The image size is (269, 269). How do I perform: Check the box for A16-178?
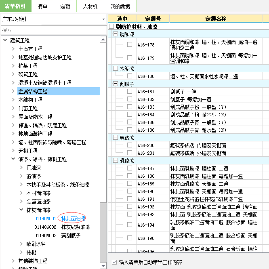130,44
